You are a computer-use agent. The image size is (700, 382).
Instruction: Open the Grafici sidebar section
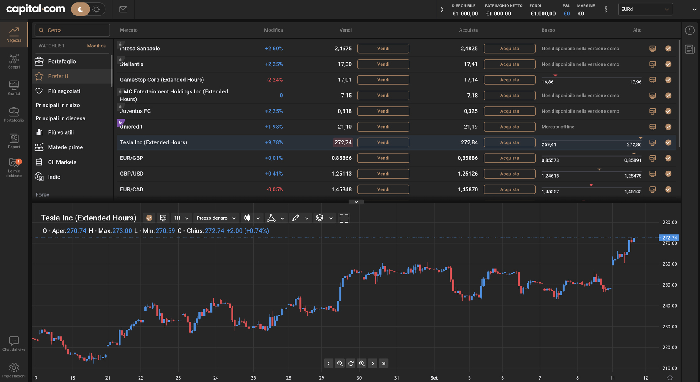tap(14, 88)
